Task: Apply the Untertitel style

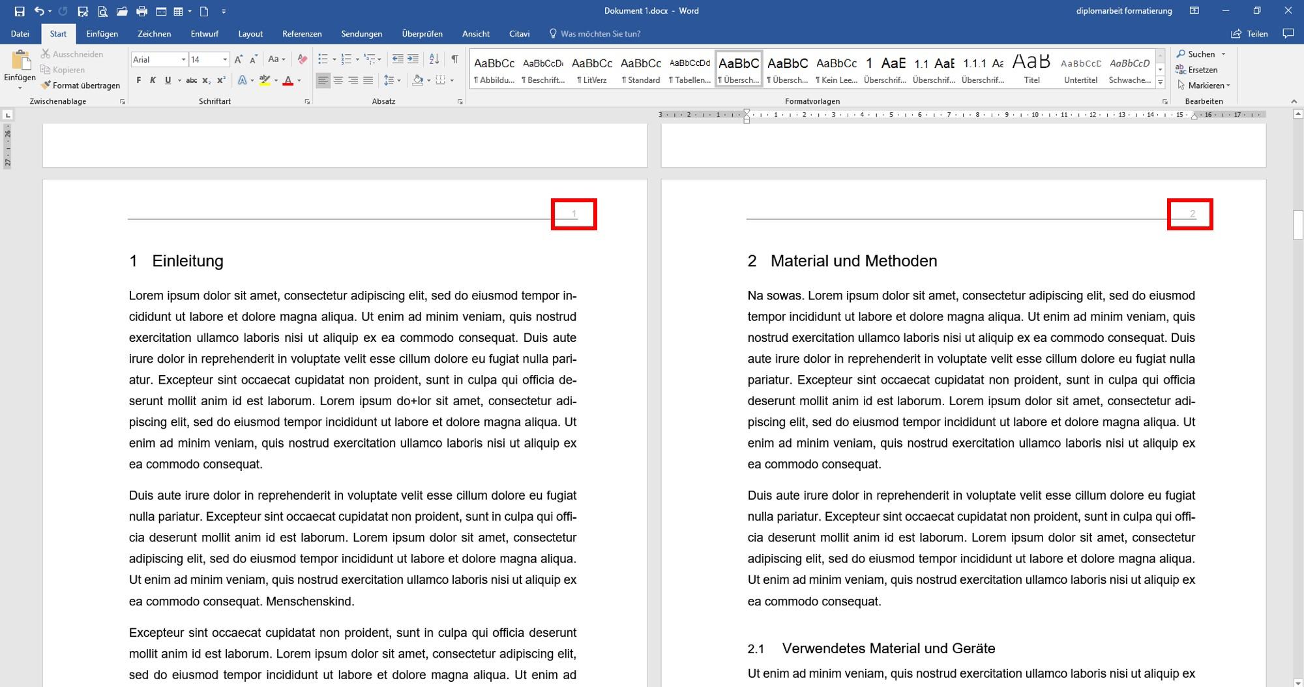Action: point(1080,69)
